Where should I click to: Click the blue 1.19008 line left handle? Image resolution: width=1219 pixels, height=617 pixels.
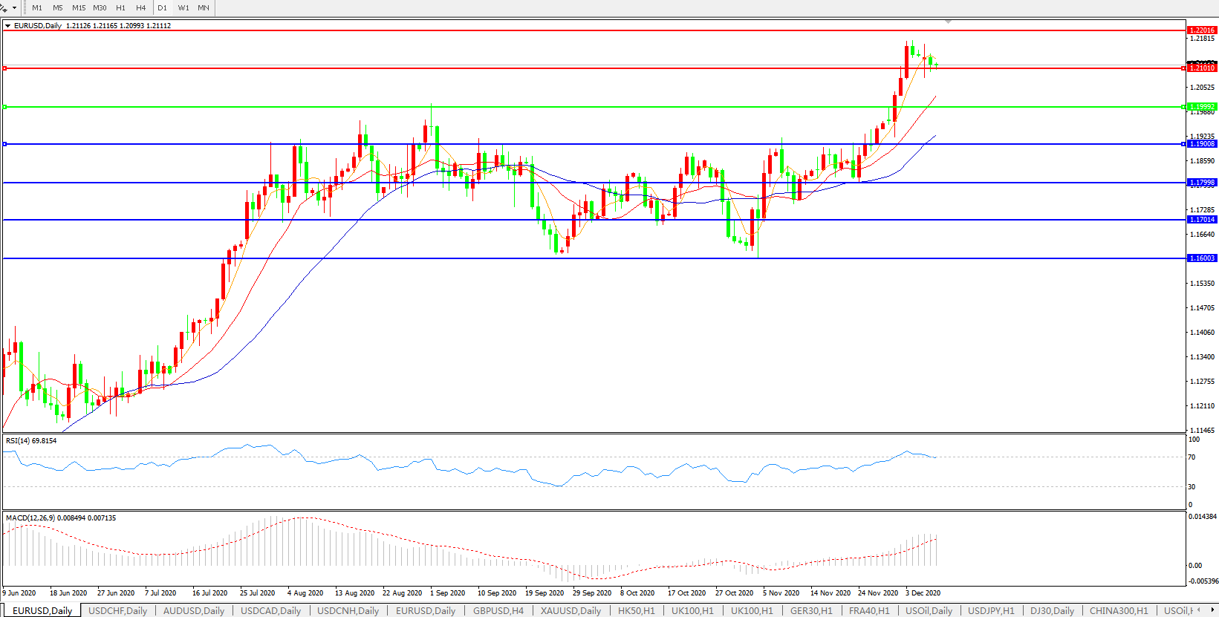(5, 144)
